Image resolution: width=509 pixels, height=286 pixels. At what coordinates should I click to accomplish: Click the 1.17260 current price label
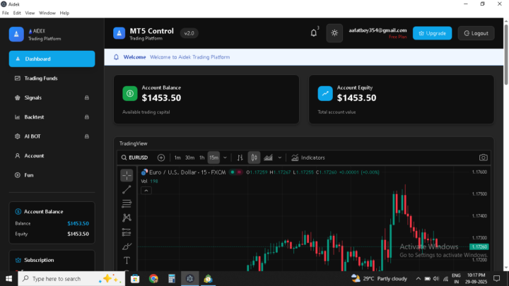pos(479,246)
